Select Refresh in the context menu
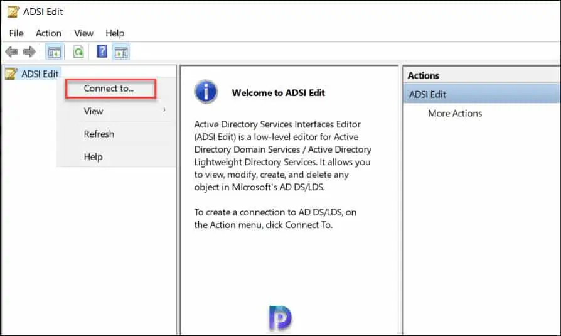 99,134
